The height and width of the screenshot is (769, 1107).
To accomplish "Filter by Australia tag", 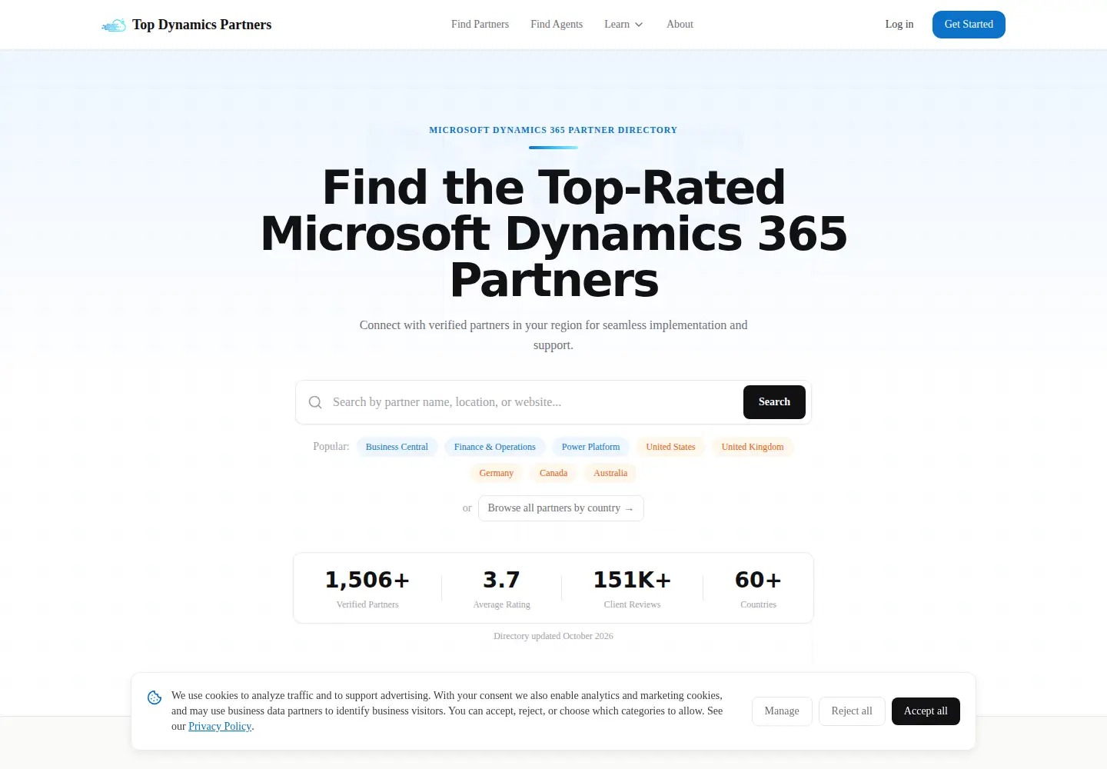I will pos(610,473).
